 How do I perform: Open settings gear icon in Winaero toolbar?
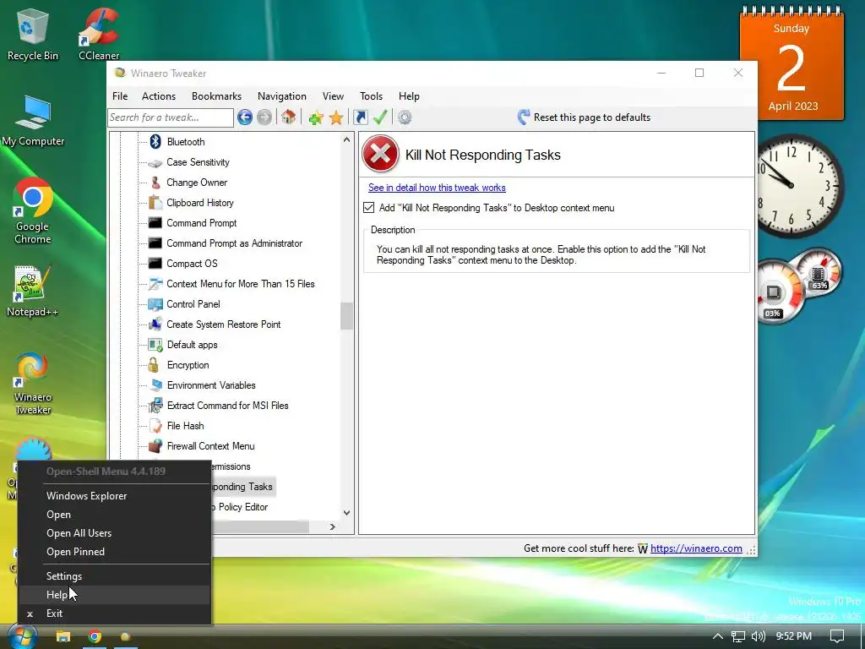pos(405,117)
